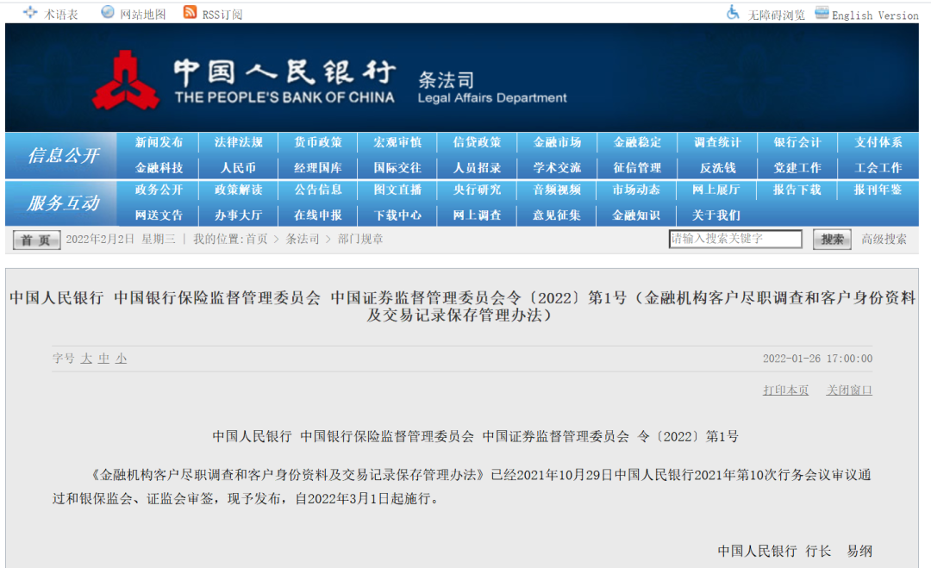Viewport: 931px width, 568px height.
Task: Open 工会工作 menu item
Action: (x=878, y=168)
